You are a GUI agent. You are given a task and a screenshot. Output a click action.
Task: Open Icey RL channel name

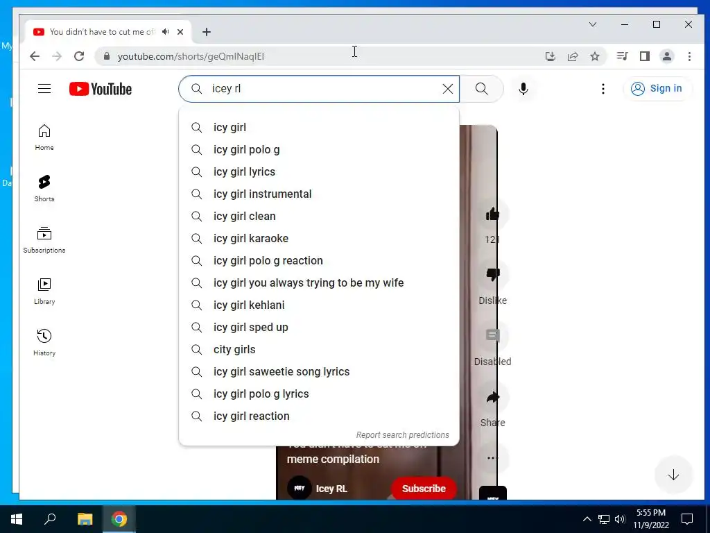click(x=331, y=489)
